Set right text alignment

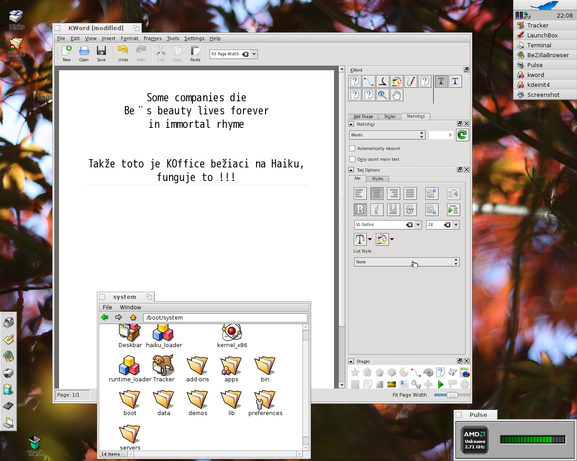pos(394,194)
